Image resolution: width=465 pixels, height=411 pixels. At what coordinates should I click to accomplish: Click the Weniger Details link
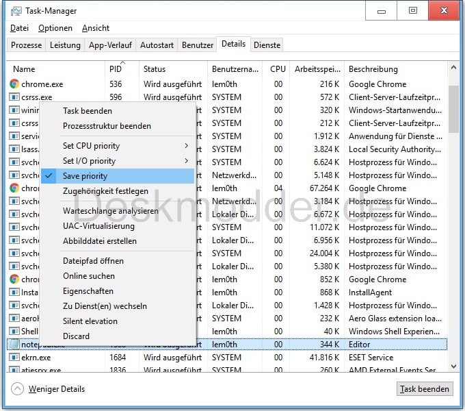57,389
